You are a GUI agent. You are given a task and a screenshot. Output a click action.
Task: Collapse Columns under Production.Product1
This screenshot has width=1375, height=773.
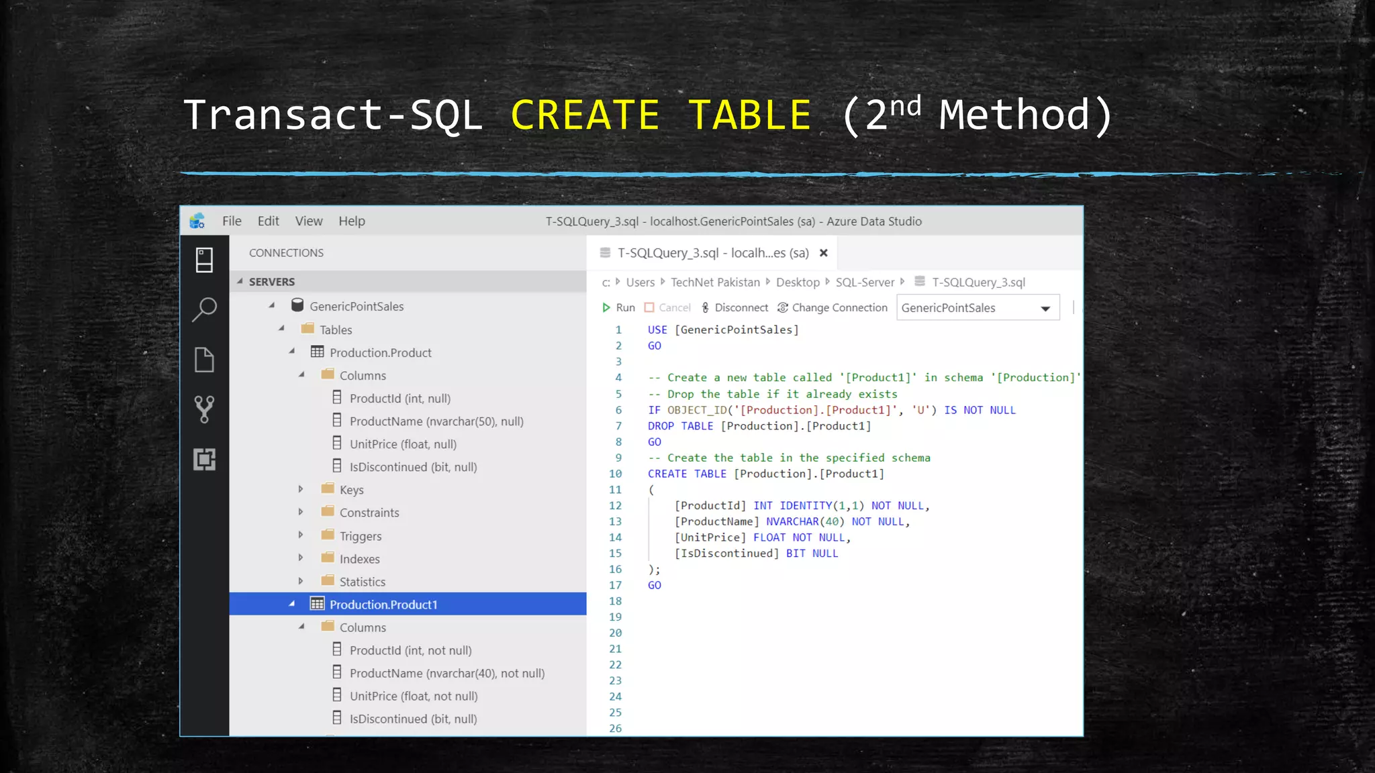point(302,626)
